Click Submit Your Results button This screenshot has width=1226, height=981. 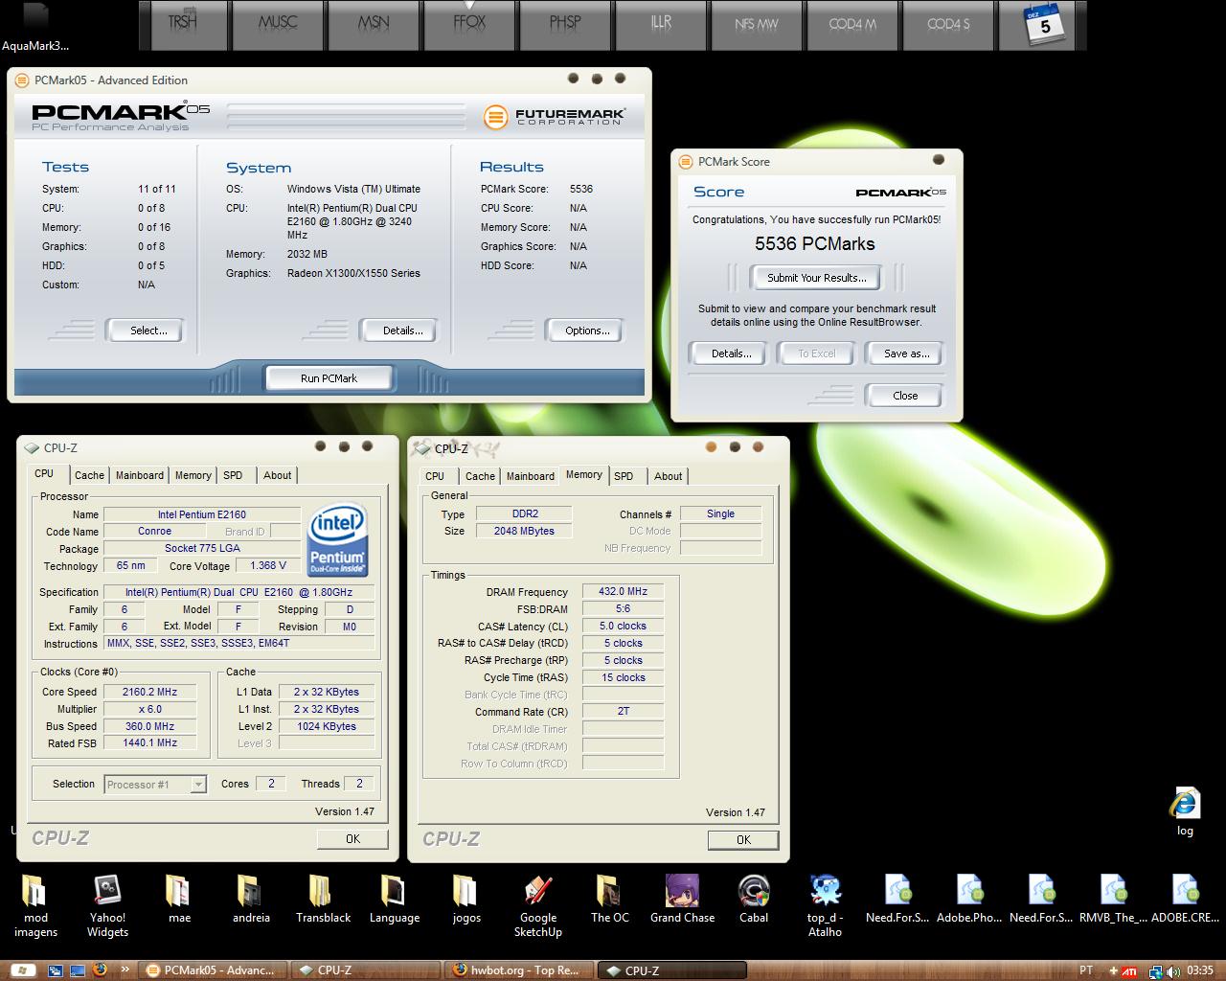point(817,278)
